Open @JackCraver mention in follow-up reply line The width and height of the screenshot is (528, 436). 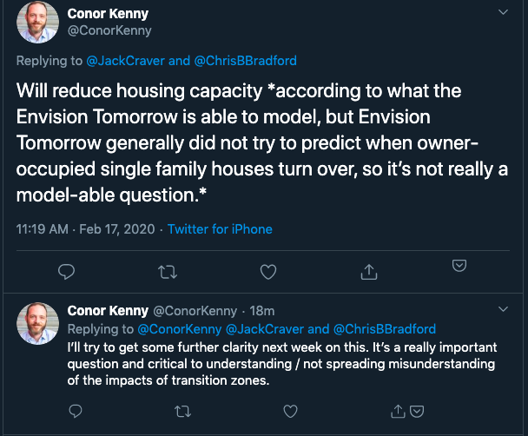[264, 329]
